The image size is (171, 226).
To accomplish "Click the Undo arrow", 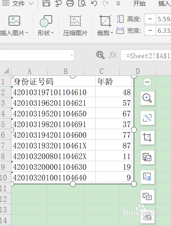I will [94, 3].
